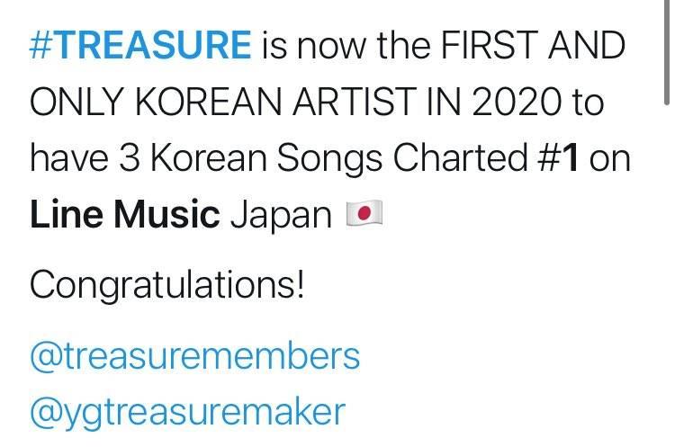
Task: Click the word 'Korean' in the third line
Action: (x=209, y=157)
